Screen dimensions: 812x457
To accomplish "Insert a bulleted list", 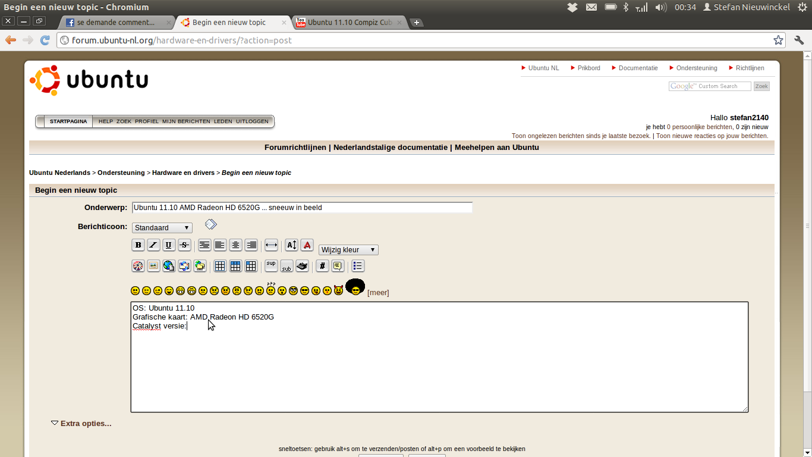I will (x=358, y=266).
